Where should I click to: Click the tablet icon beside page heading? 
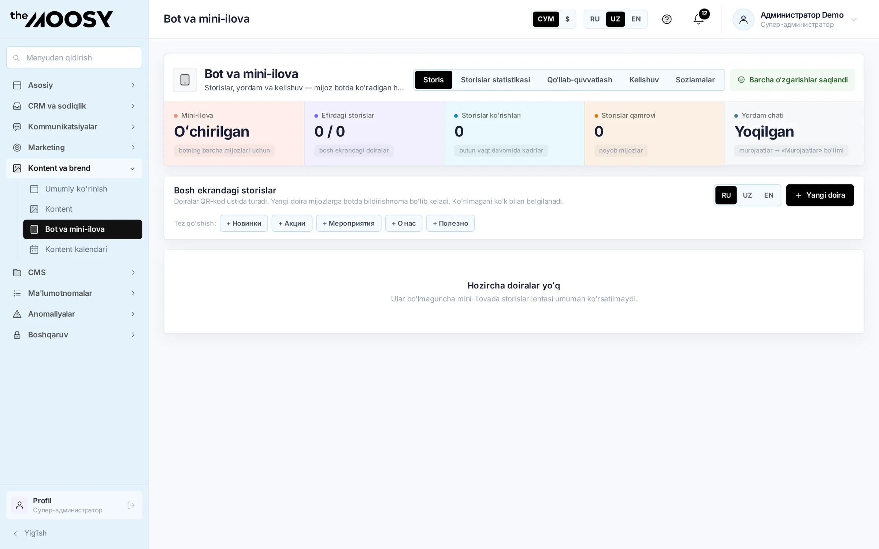(185, 80)
